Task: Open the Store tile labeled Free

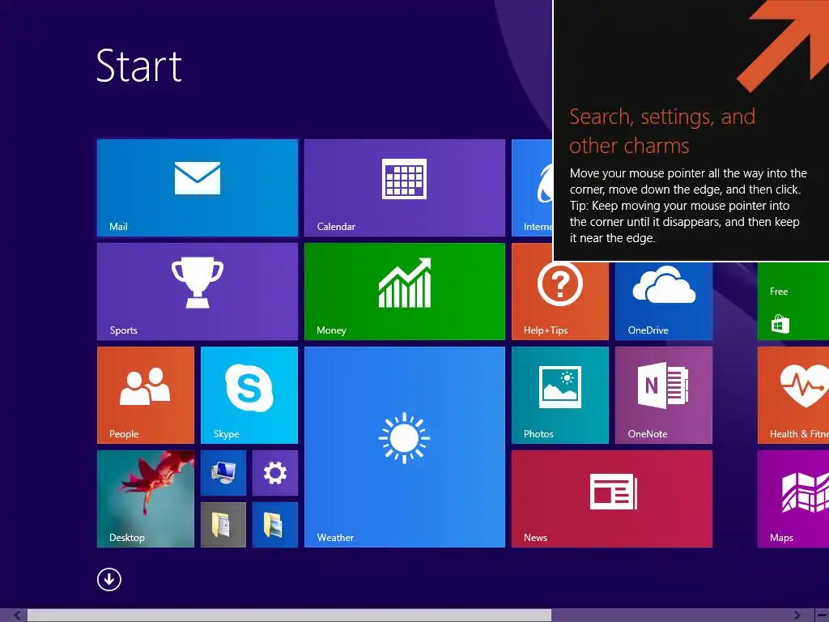Action: pos(793,300)
